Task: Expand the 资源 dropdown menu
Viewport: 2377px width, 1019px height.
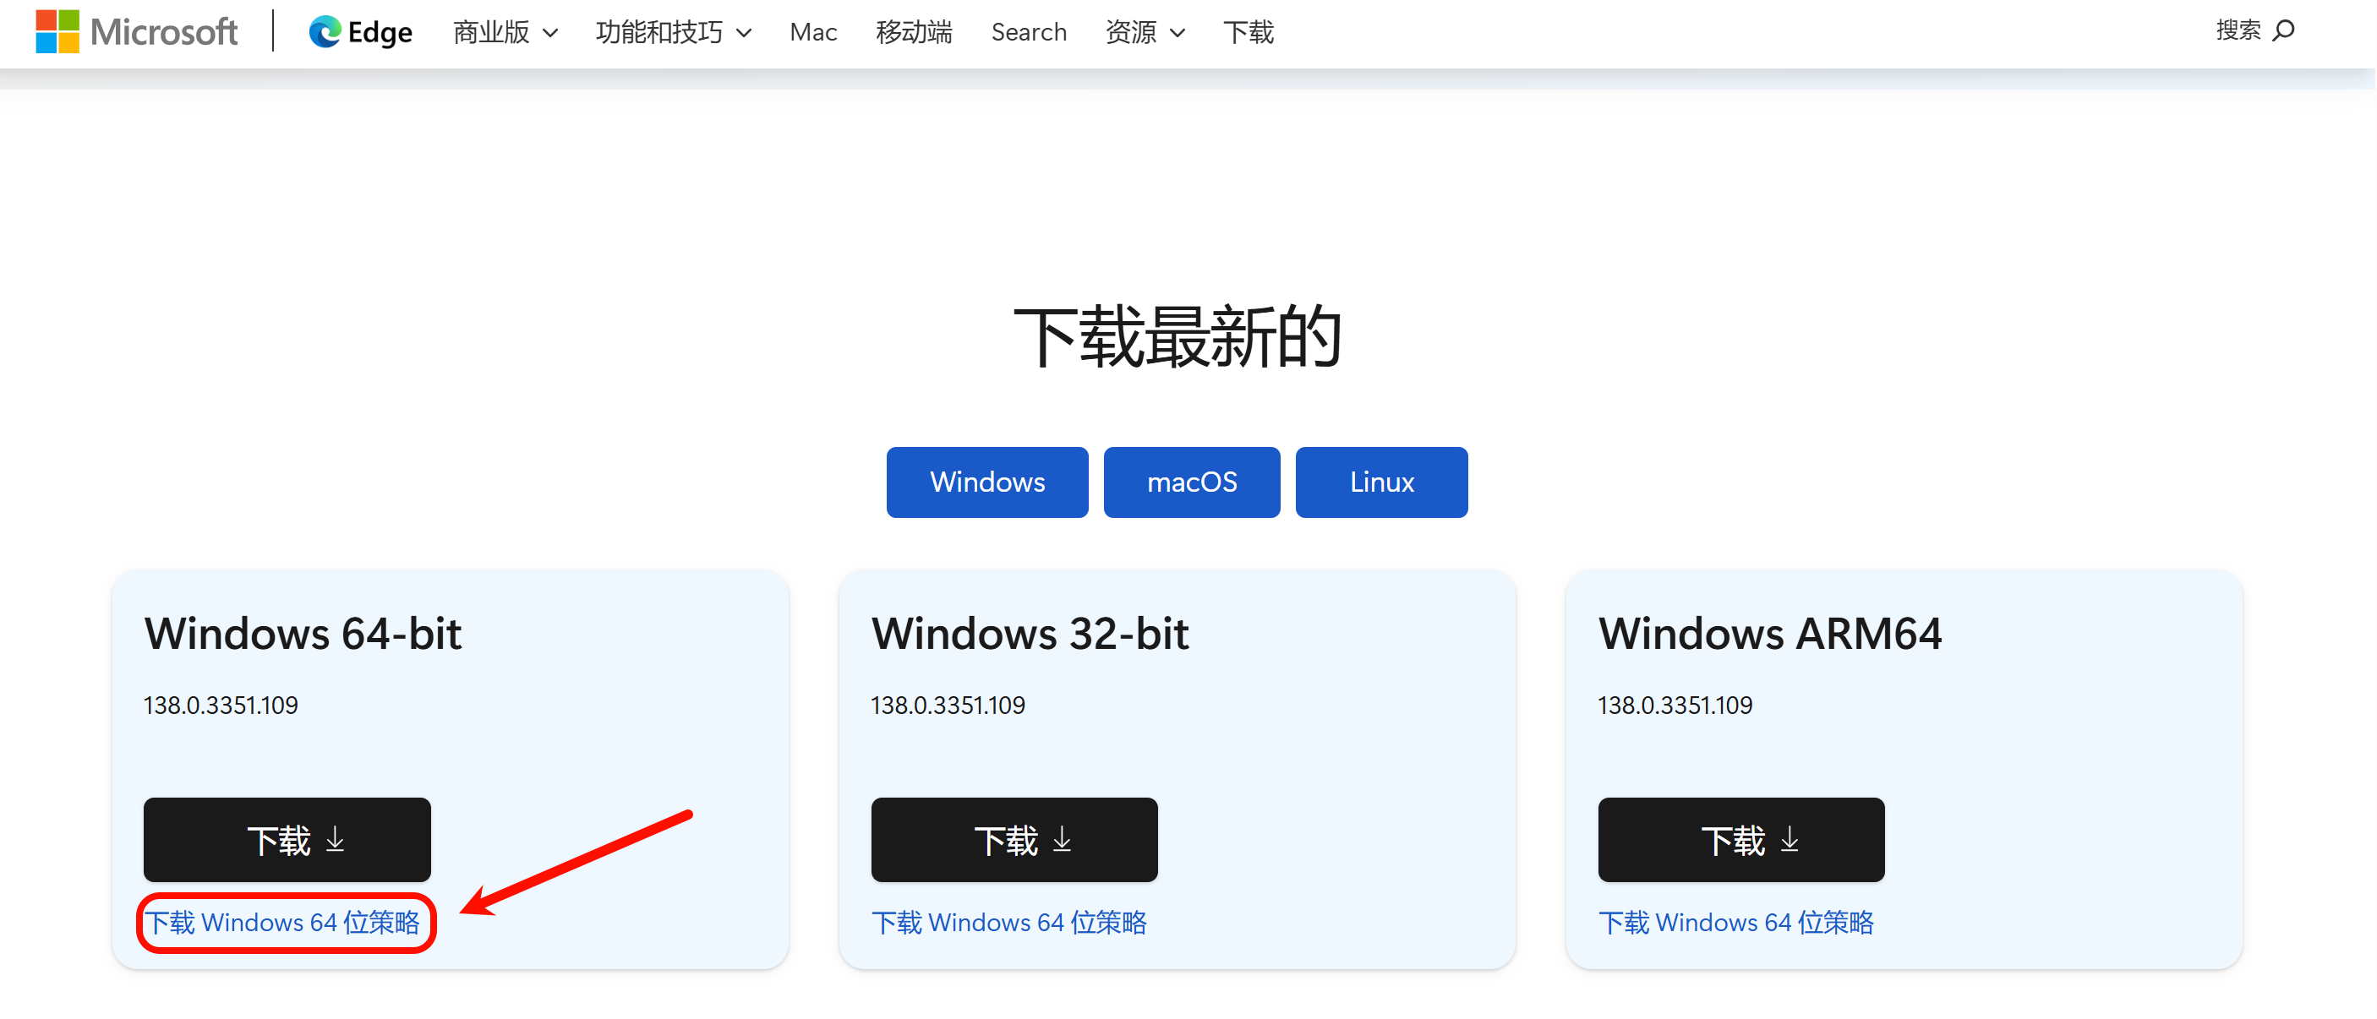Action: tap(1145, 32)
